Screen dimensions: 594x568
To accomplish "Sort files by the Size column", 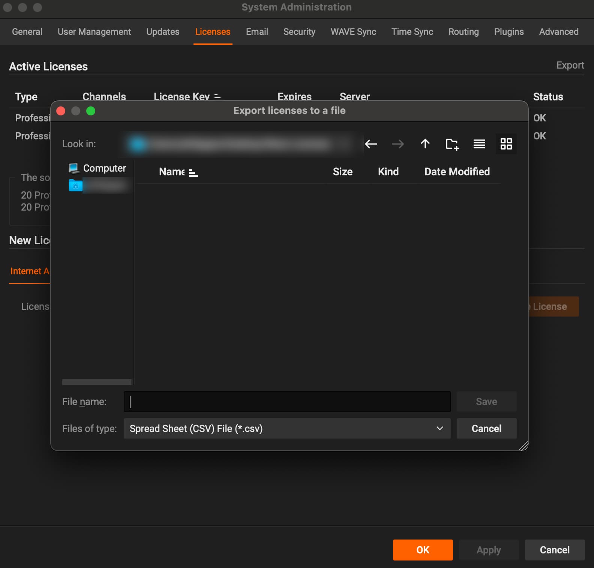I will (x=343, y=172).
